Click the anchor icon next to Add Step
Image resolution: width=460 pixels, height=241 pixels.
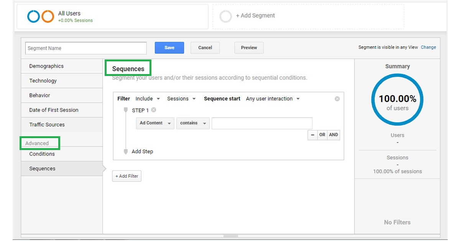point(126,152)
